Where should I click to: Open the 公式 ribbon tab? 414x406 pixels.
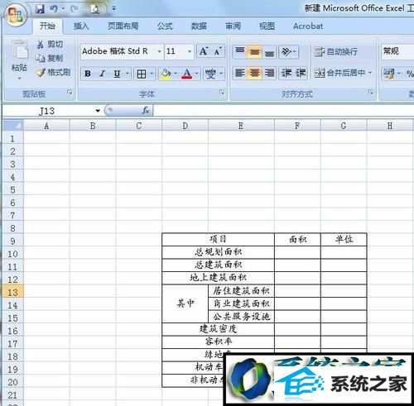coord(165,26)
